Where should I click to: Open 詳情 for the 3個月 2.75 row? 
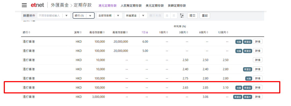click(258, 78)
